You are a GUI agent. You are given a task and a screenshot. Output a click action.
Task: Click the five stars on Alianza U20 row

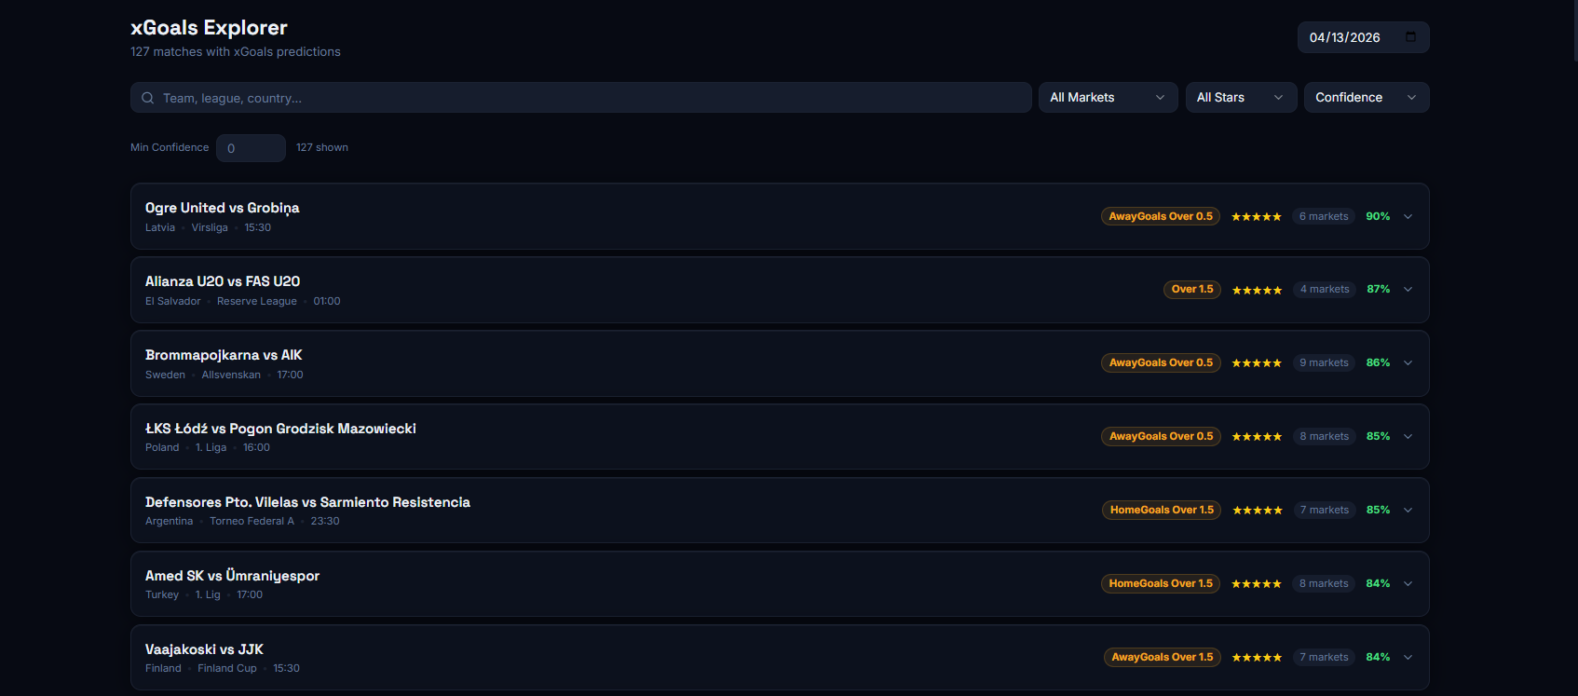click(x=1257, y=291)
